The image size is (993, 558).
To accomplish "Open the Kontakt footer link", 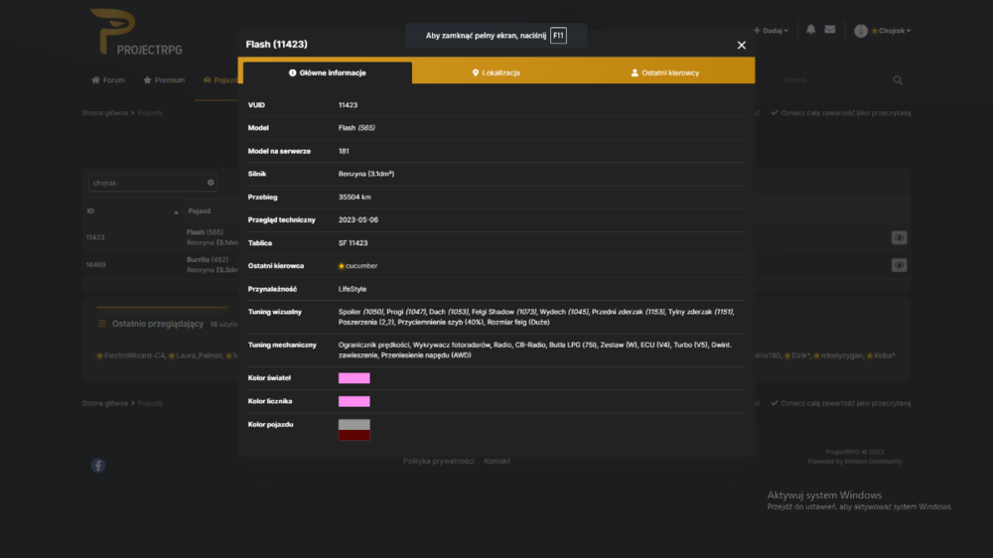I will pyautogui.click(x=496, y=461).
